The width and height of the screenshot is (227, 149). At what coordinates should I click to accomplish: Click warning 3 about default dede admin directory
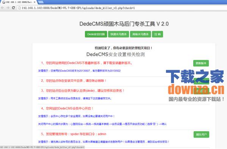click(x=83, y=91)
